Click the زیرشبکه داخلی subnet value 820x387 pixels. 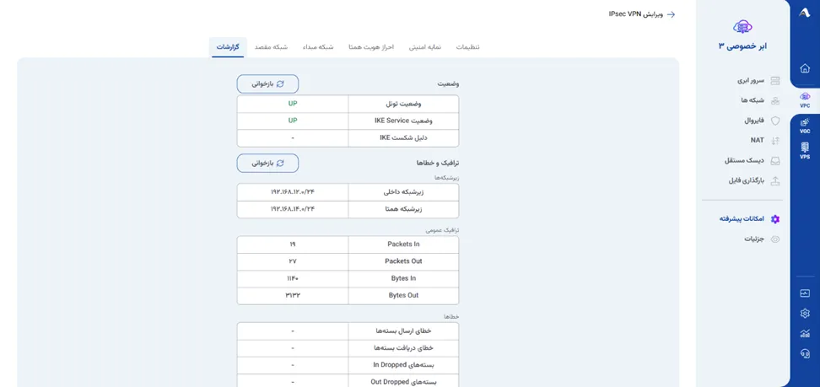click(293, 192)
